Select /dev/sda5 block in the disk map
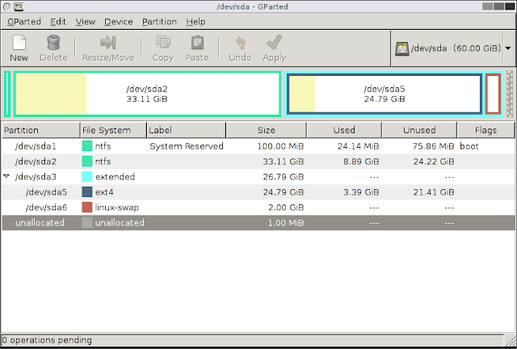The width and height of the screenshot is (517, 349). tap(385, 94)
